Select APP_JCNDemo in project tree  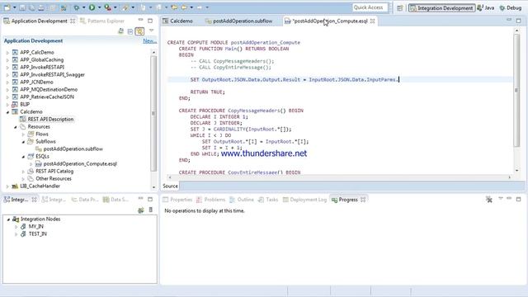(x=36, y=82)
